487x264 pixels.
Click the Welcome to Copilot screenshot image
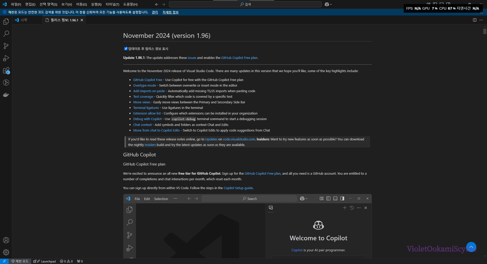[x=248, y=226]
